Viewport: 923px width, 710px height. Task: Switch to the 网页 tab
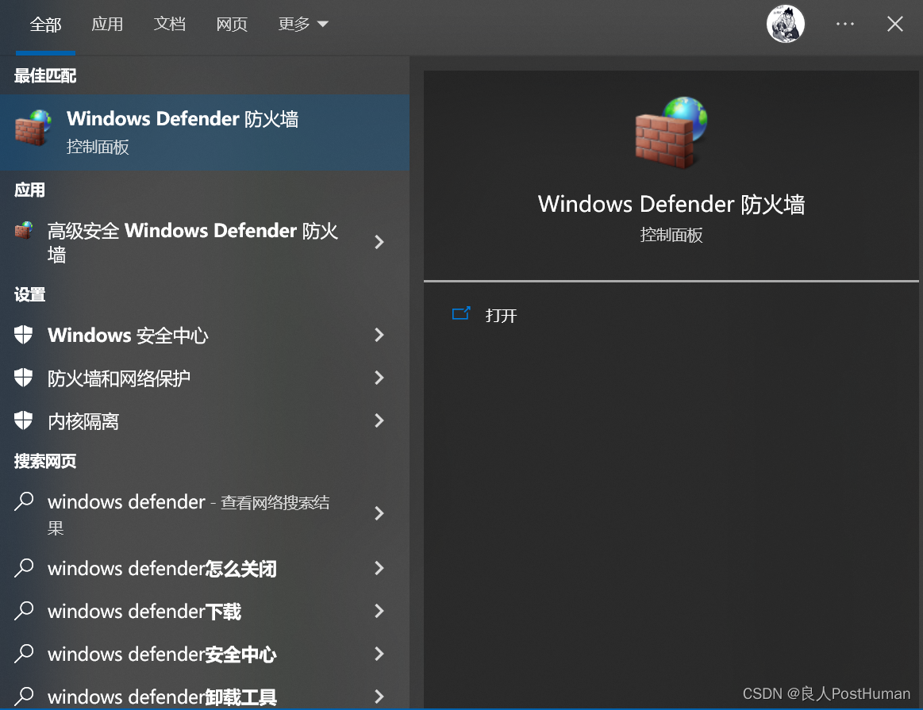231,24
